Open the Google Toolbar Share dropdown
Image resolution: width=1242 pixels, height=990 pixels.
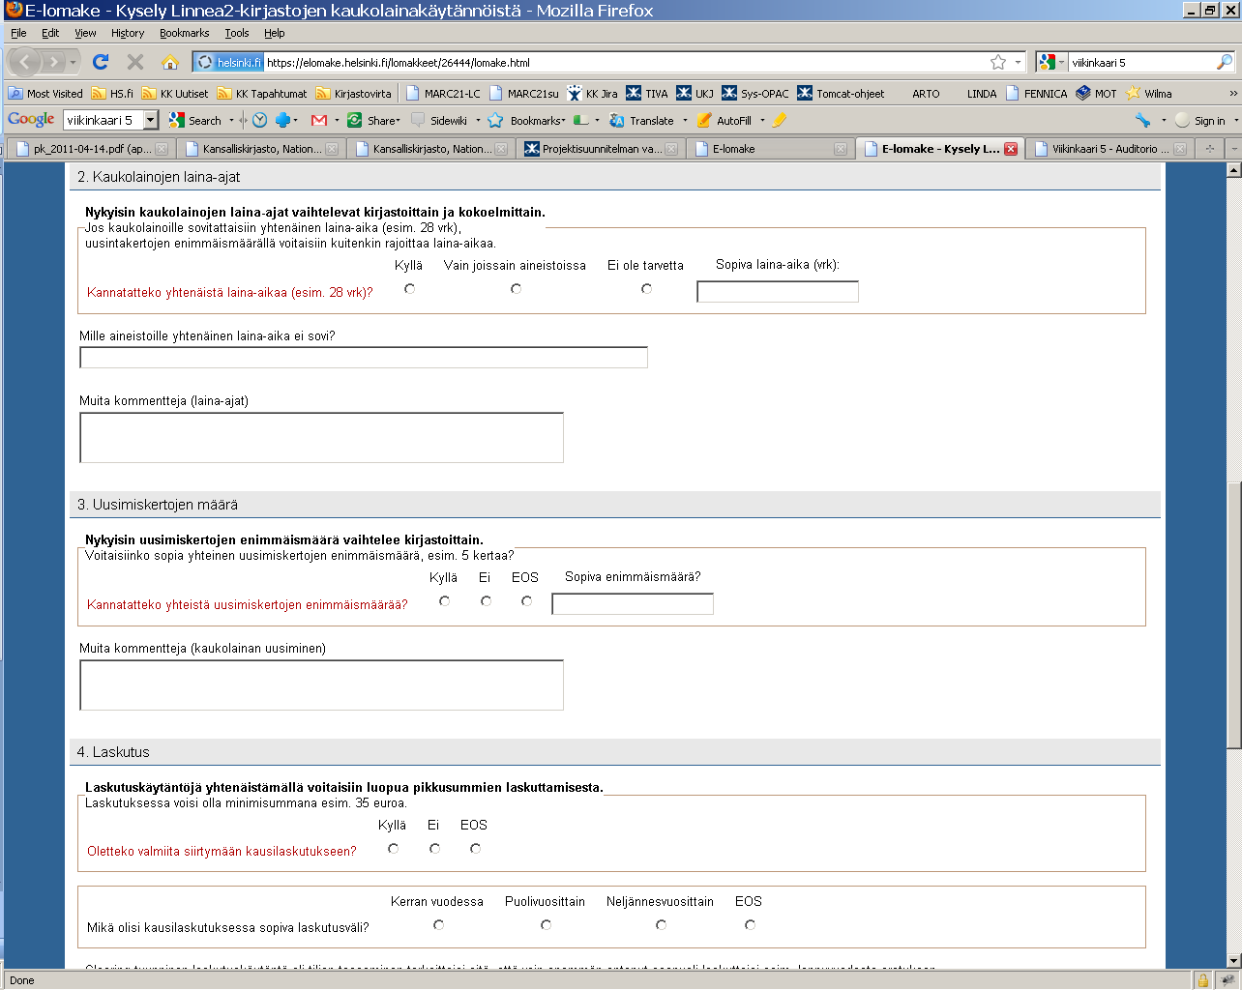point(373,120)
